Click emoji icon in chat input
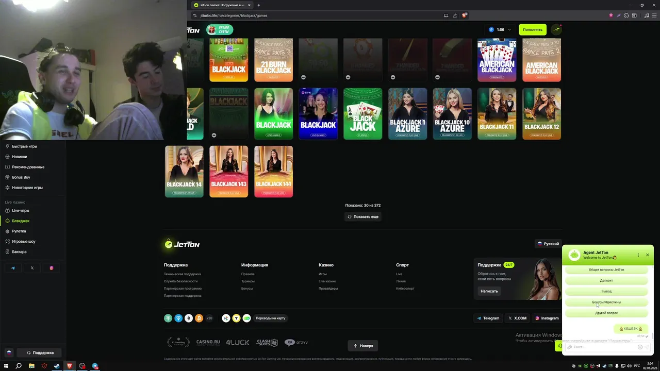The height and width of the screenshot is (371, 660). pyautogui.click(x=640, y=347)
